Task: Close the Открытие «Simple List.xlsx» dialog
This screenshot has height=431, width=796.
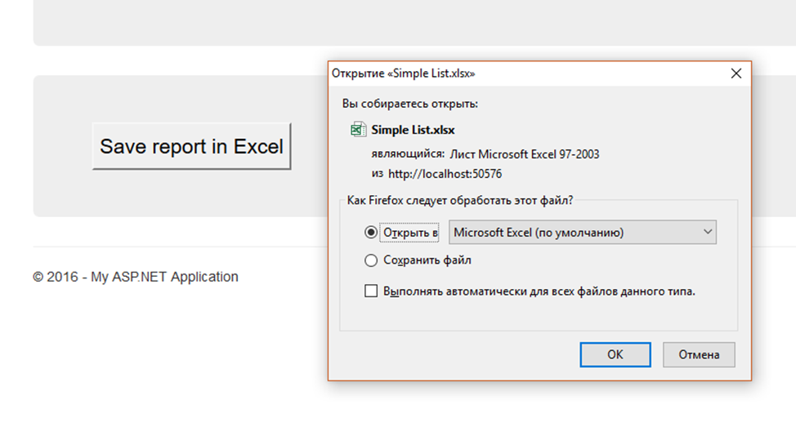Action: (x=736, y=73)
